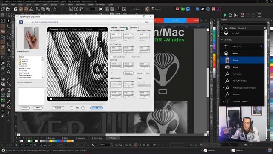The height and width of the screenshot is (154, 273).
Task: Open the Bitmaps menu
Action: [x=54, y=5]
